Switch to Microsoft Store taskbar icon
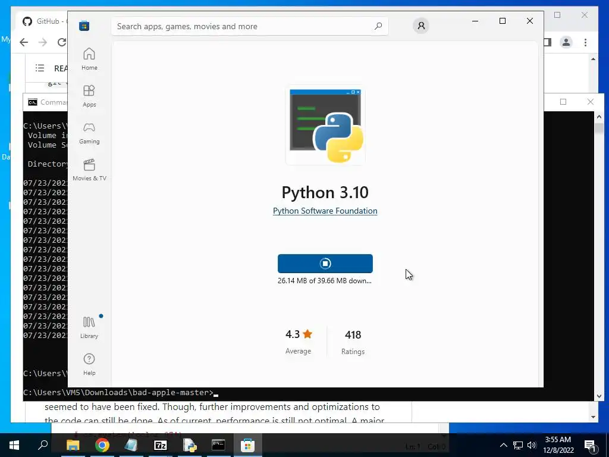 pos(247,445)
